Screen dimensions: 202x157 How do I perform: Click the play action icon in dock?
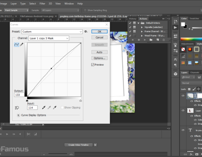(175, 27)
